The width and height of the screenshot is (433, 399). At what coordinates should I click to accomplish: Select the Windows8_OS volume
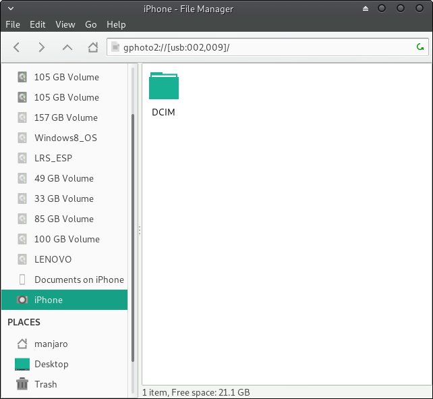click(64, 138)
